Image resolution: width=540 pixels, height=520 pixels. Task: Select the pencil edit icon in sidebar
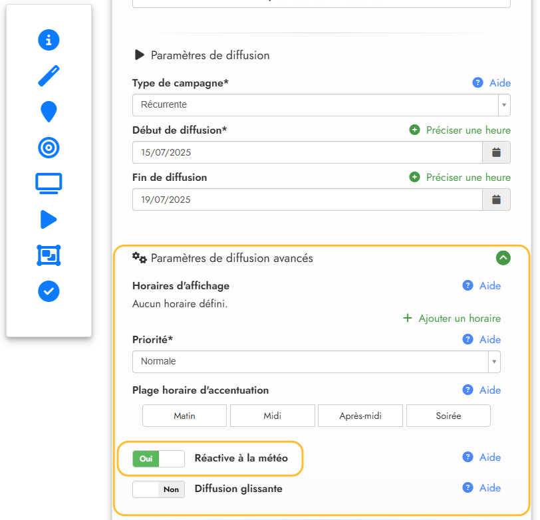coord(49,76)
